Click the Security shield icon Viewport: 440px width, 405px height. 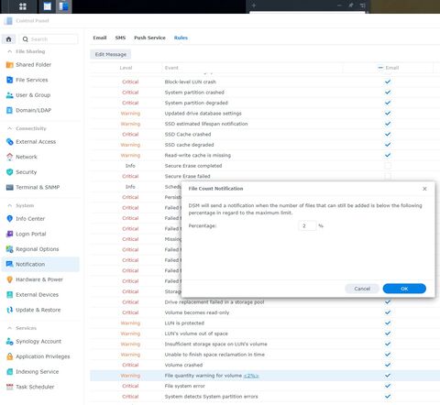(10, 172)
